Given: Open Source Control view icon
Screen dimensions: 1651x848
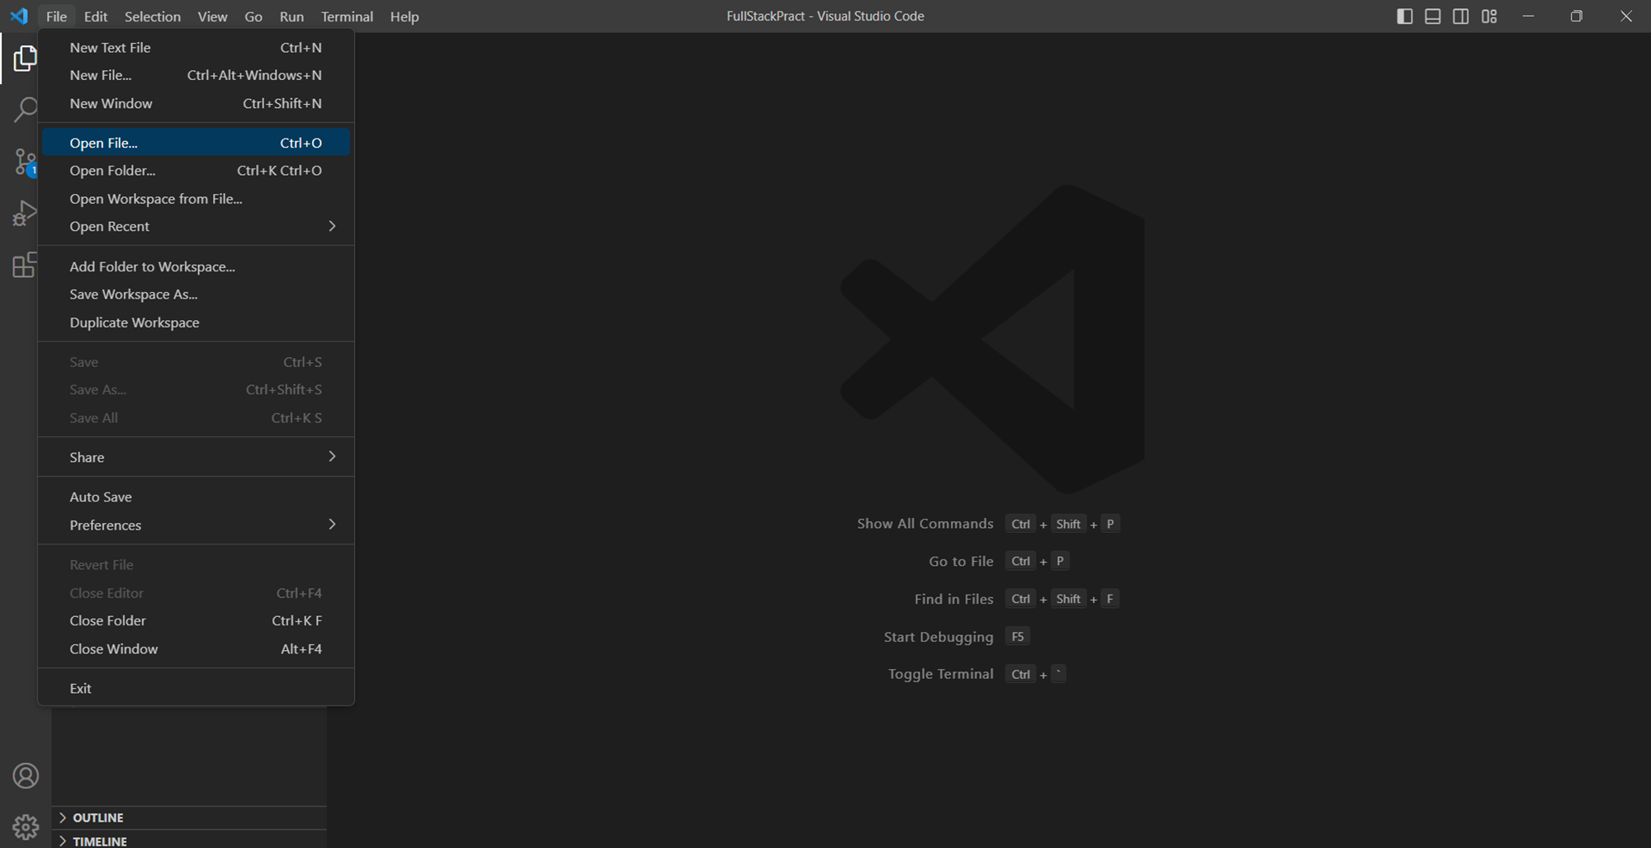Looking at the screenshot, I should (x=25, y=162).
